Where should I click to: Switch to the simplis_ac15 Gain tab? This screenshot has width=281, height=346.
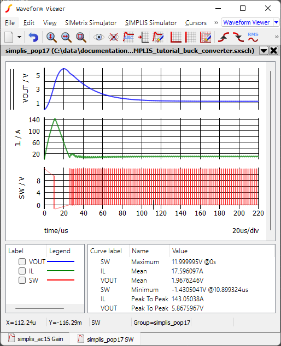36,339
